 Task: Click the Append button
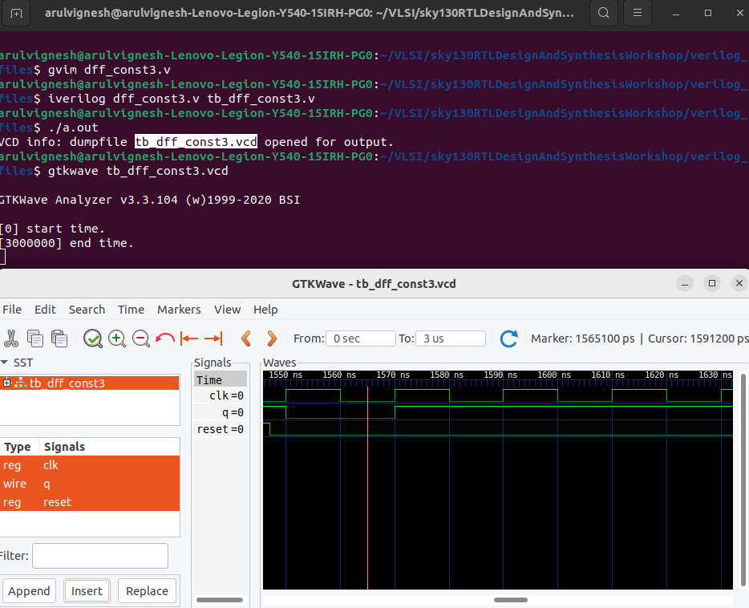click(29, 590)
